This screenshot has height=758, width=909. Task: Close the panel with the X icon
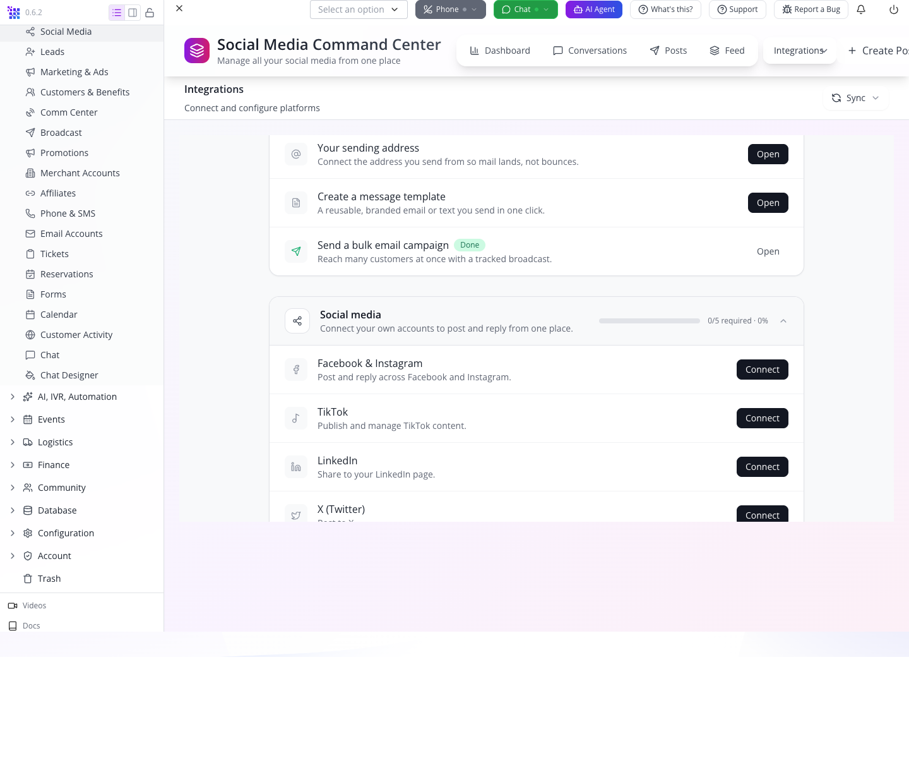[x=179, y=8]
